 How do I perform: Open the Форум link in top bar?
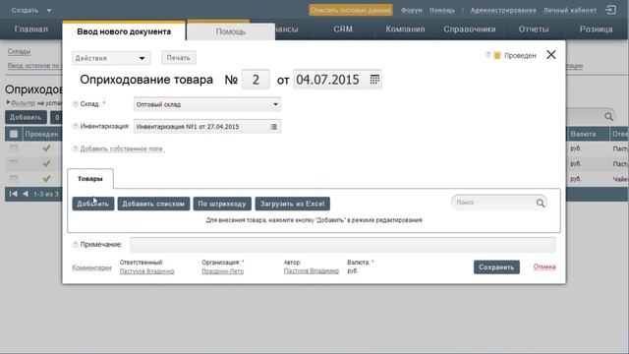pyautogui.click(x=411, y=10)
